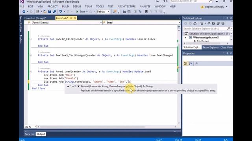Collapse the TextBox3_TextChanged sub outline
Viewport: 252px width, 141px height.
[31, 55]
